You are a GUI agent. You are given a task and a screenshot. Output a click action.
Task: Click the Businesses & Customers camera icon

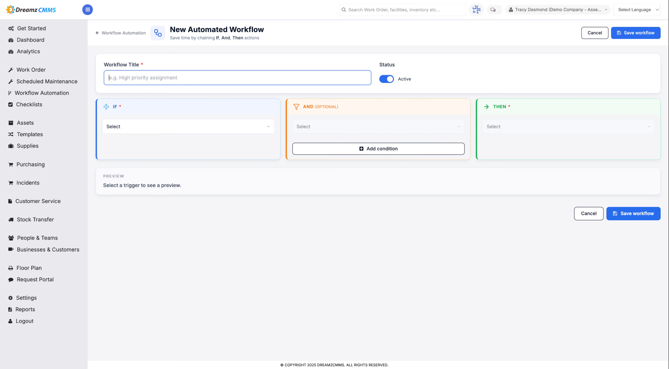pos(11,249)
